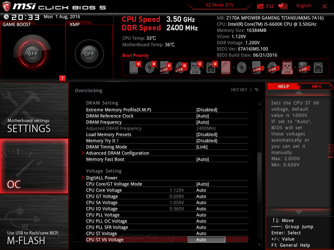Screen dimensions: 334x250
Task: Click the back arrow next to HOT KEY
Action: point(257,90)
